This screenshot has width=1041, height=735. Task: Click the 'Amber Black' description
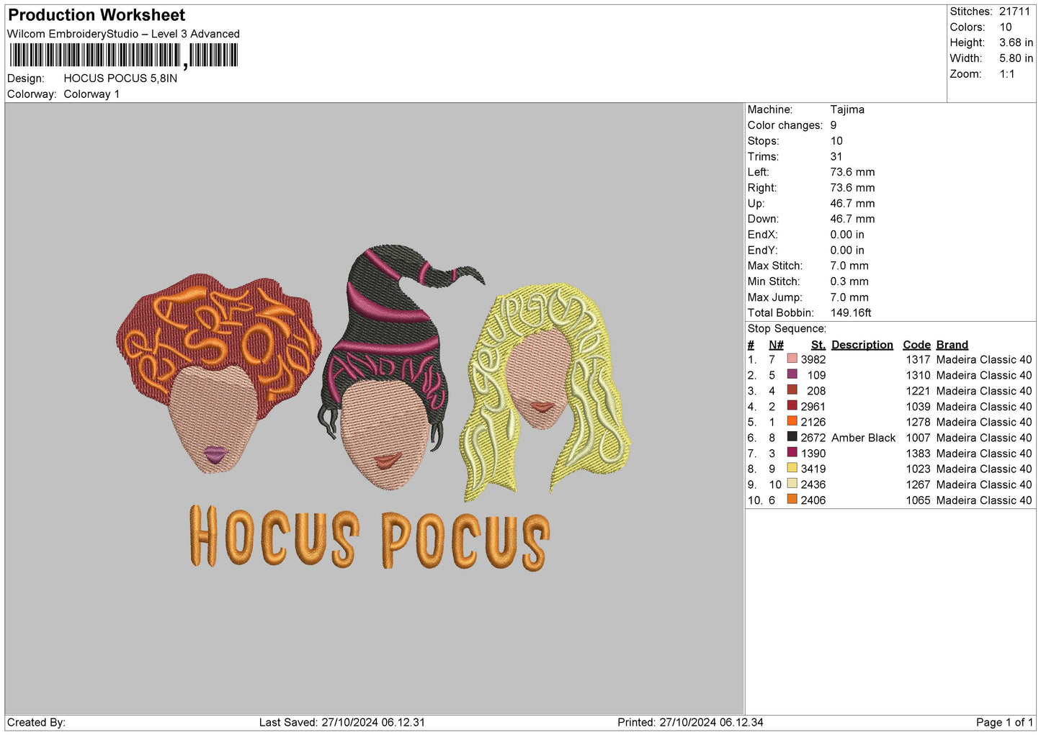click(x=863, y=438)
